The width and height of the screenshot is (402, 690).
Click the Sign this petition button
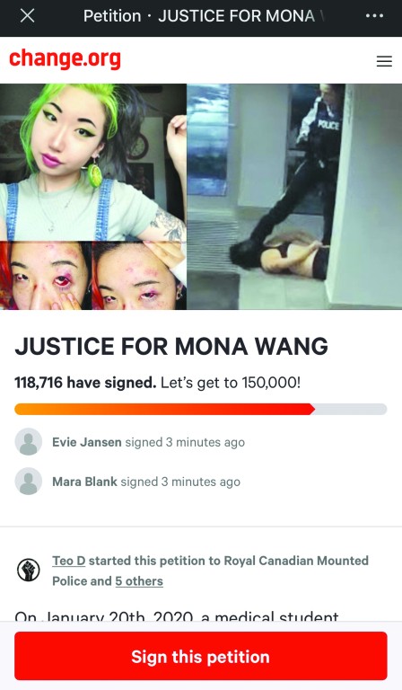click(x=201, y=656)
